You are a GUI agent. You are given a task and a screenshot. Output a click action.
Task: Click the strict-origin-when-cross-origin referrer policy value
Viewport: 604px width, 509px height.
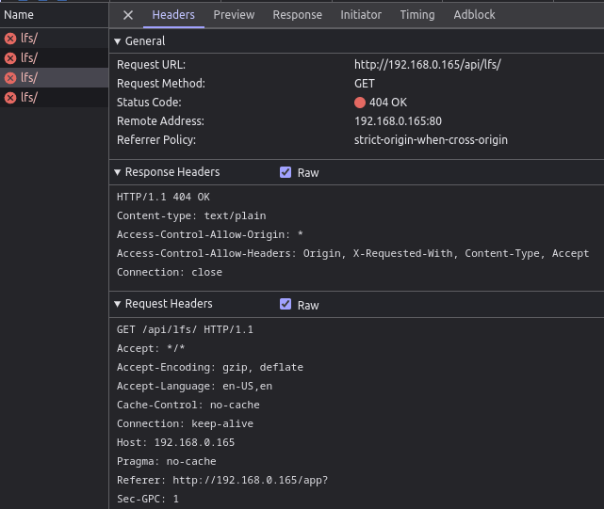431,139
